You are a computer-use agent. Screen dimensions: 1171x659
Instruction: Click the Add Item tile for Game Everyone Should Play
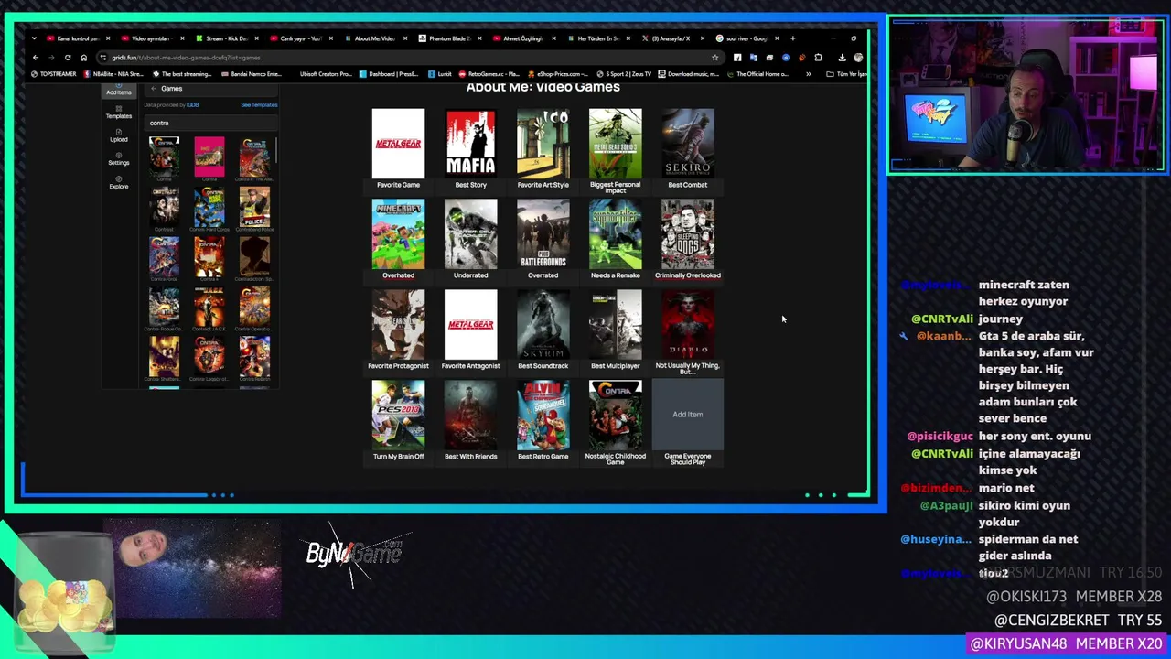pos(688,415)
